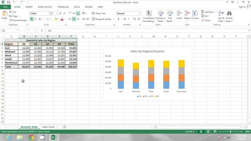Click the new sheet plus button

click(x=64, y=127)
